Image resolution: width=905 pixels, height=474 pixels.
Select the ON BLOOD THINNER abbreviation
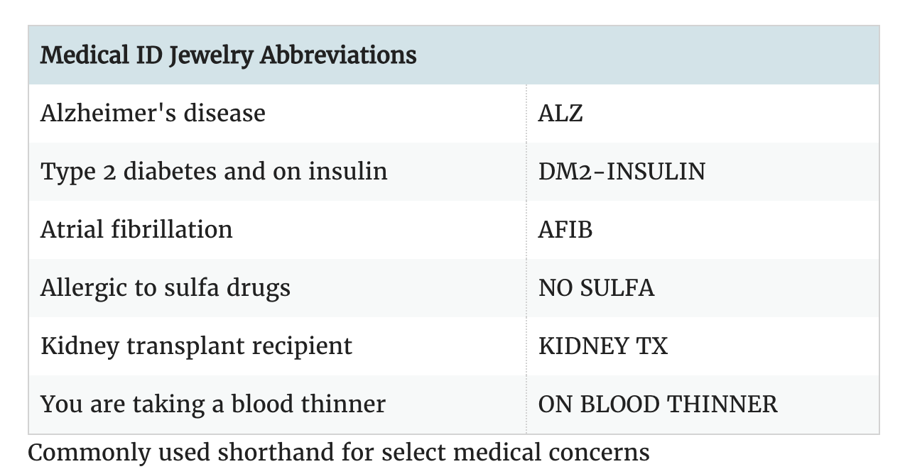(x=658, y=404)
